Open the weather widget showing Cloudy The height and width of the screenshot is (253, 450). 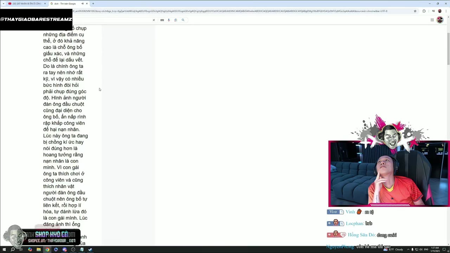pos(393,249)
